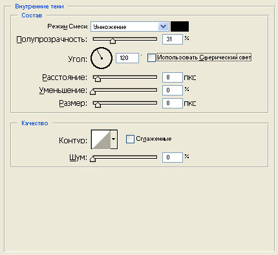The image size is (278, 255).
Task: Enable the Сглаженные anti-aliased checkbox
Action: tap(130, 139)
